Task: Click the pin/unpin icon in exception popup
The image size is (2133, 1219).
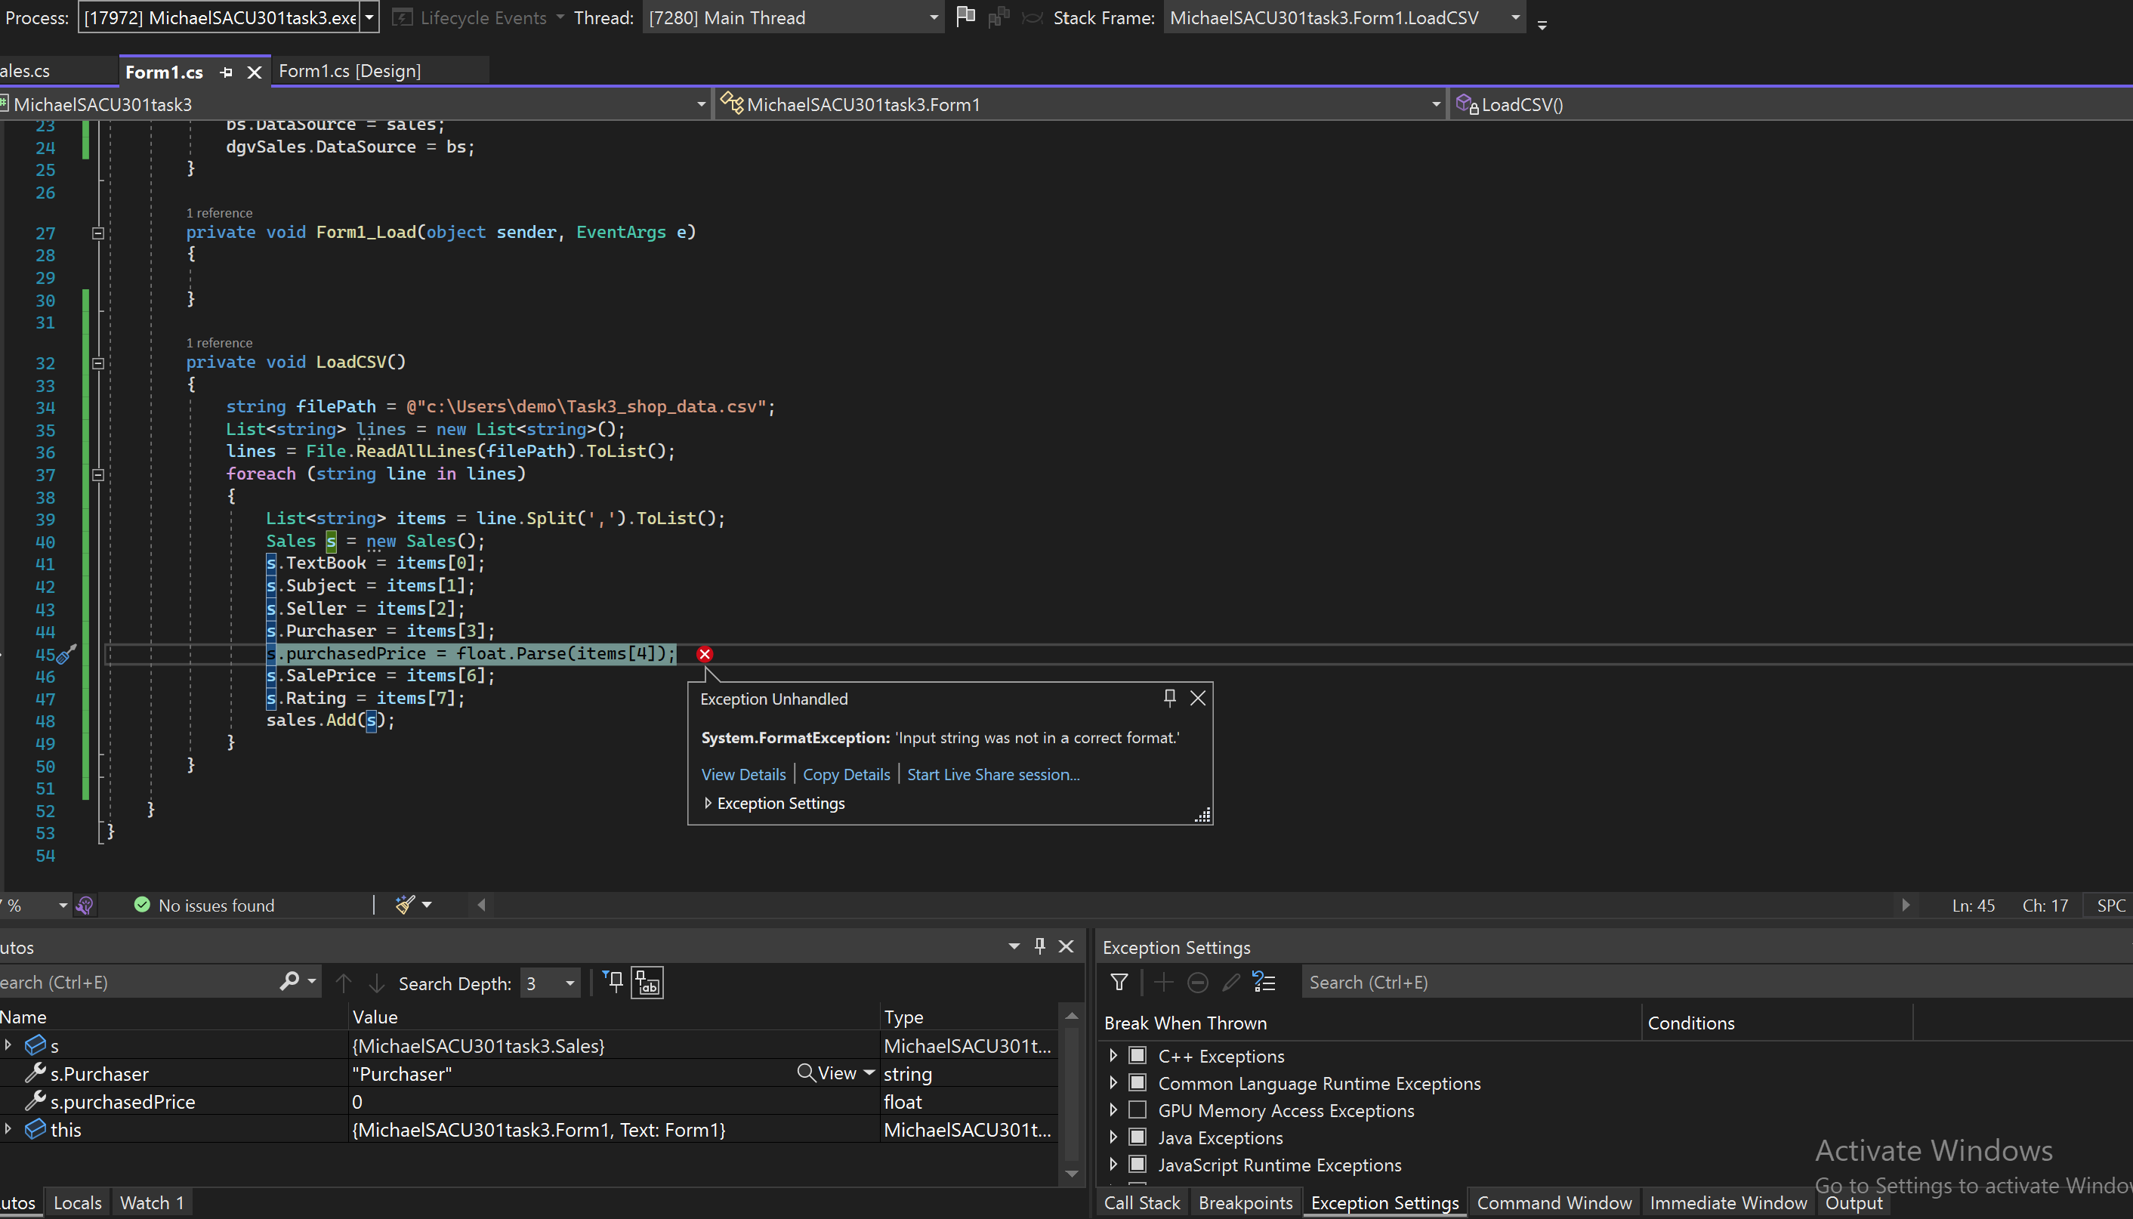Action: pyautogui.click(x=1169, y=696)
